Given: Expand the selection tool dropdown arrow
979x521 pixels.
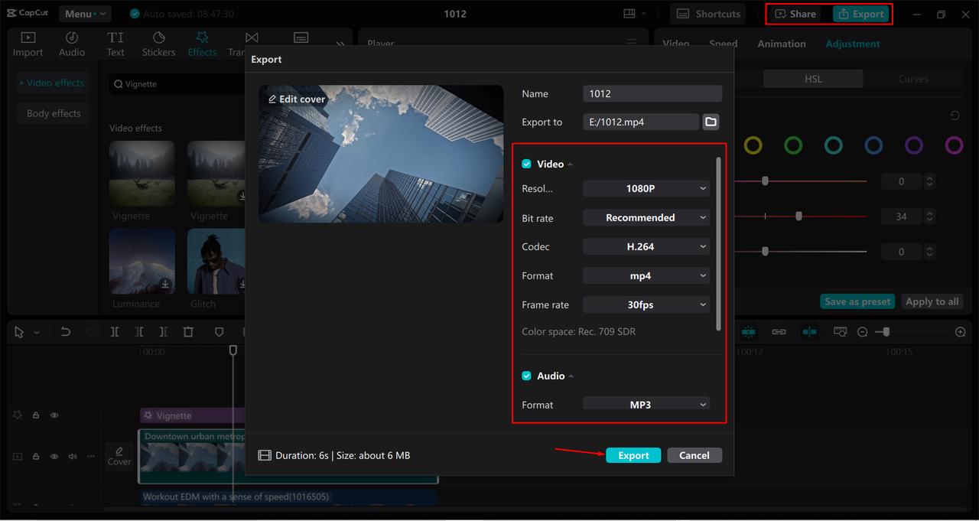Looking at the screenshot, I should coord(36,333).
